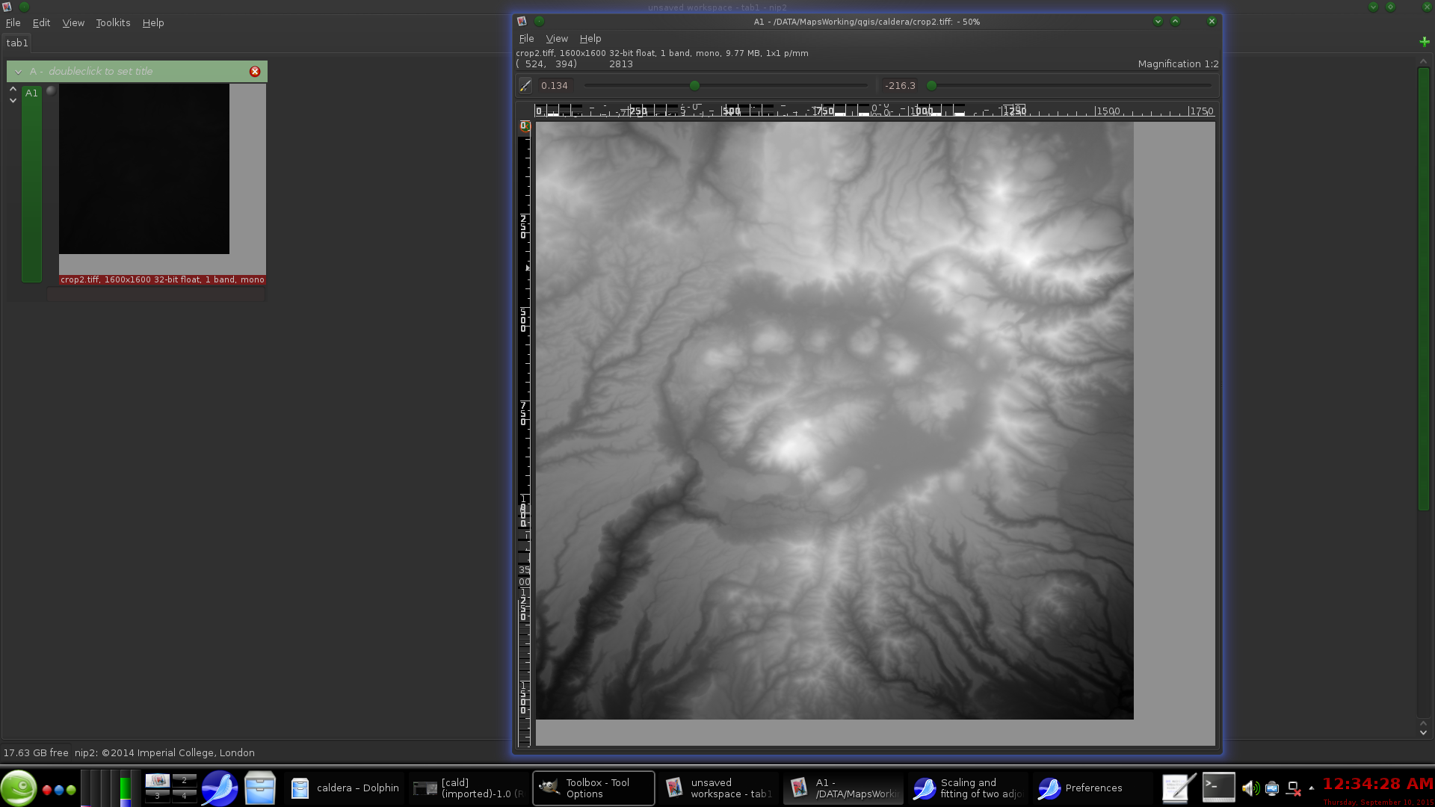Click the clock showing 12:34:28 AM
Viewport: 1435px width, 807px height.
(1377, 784)
